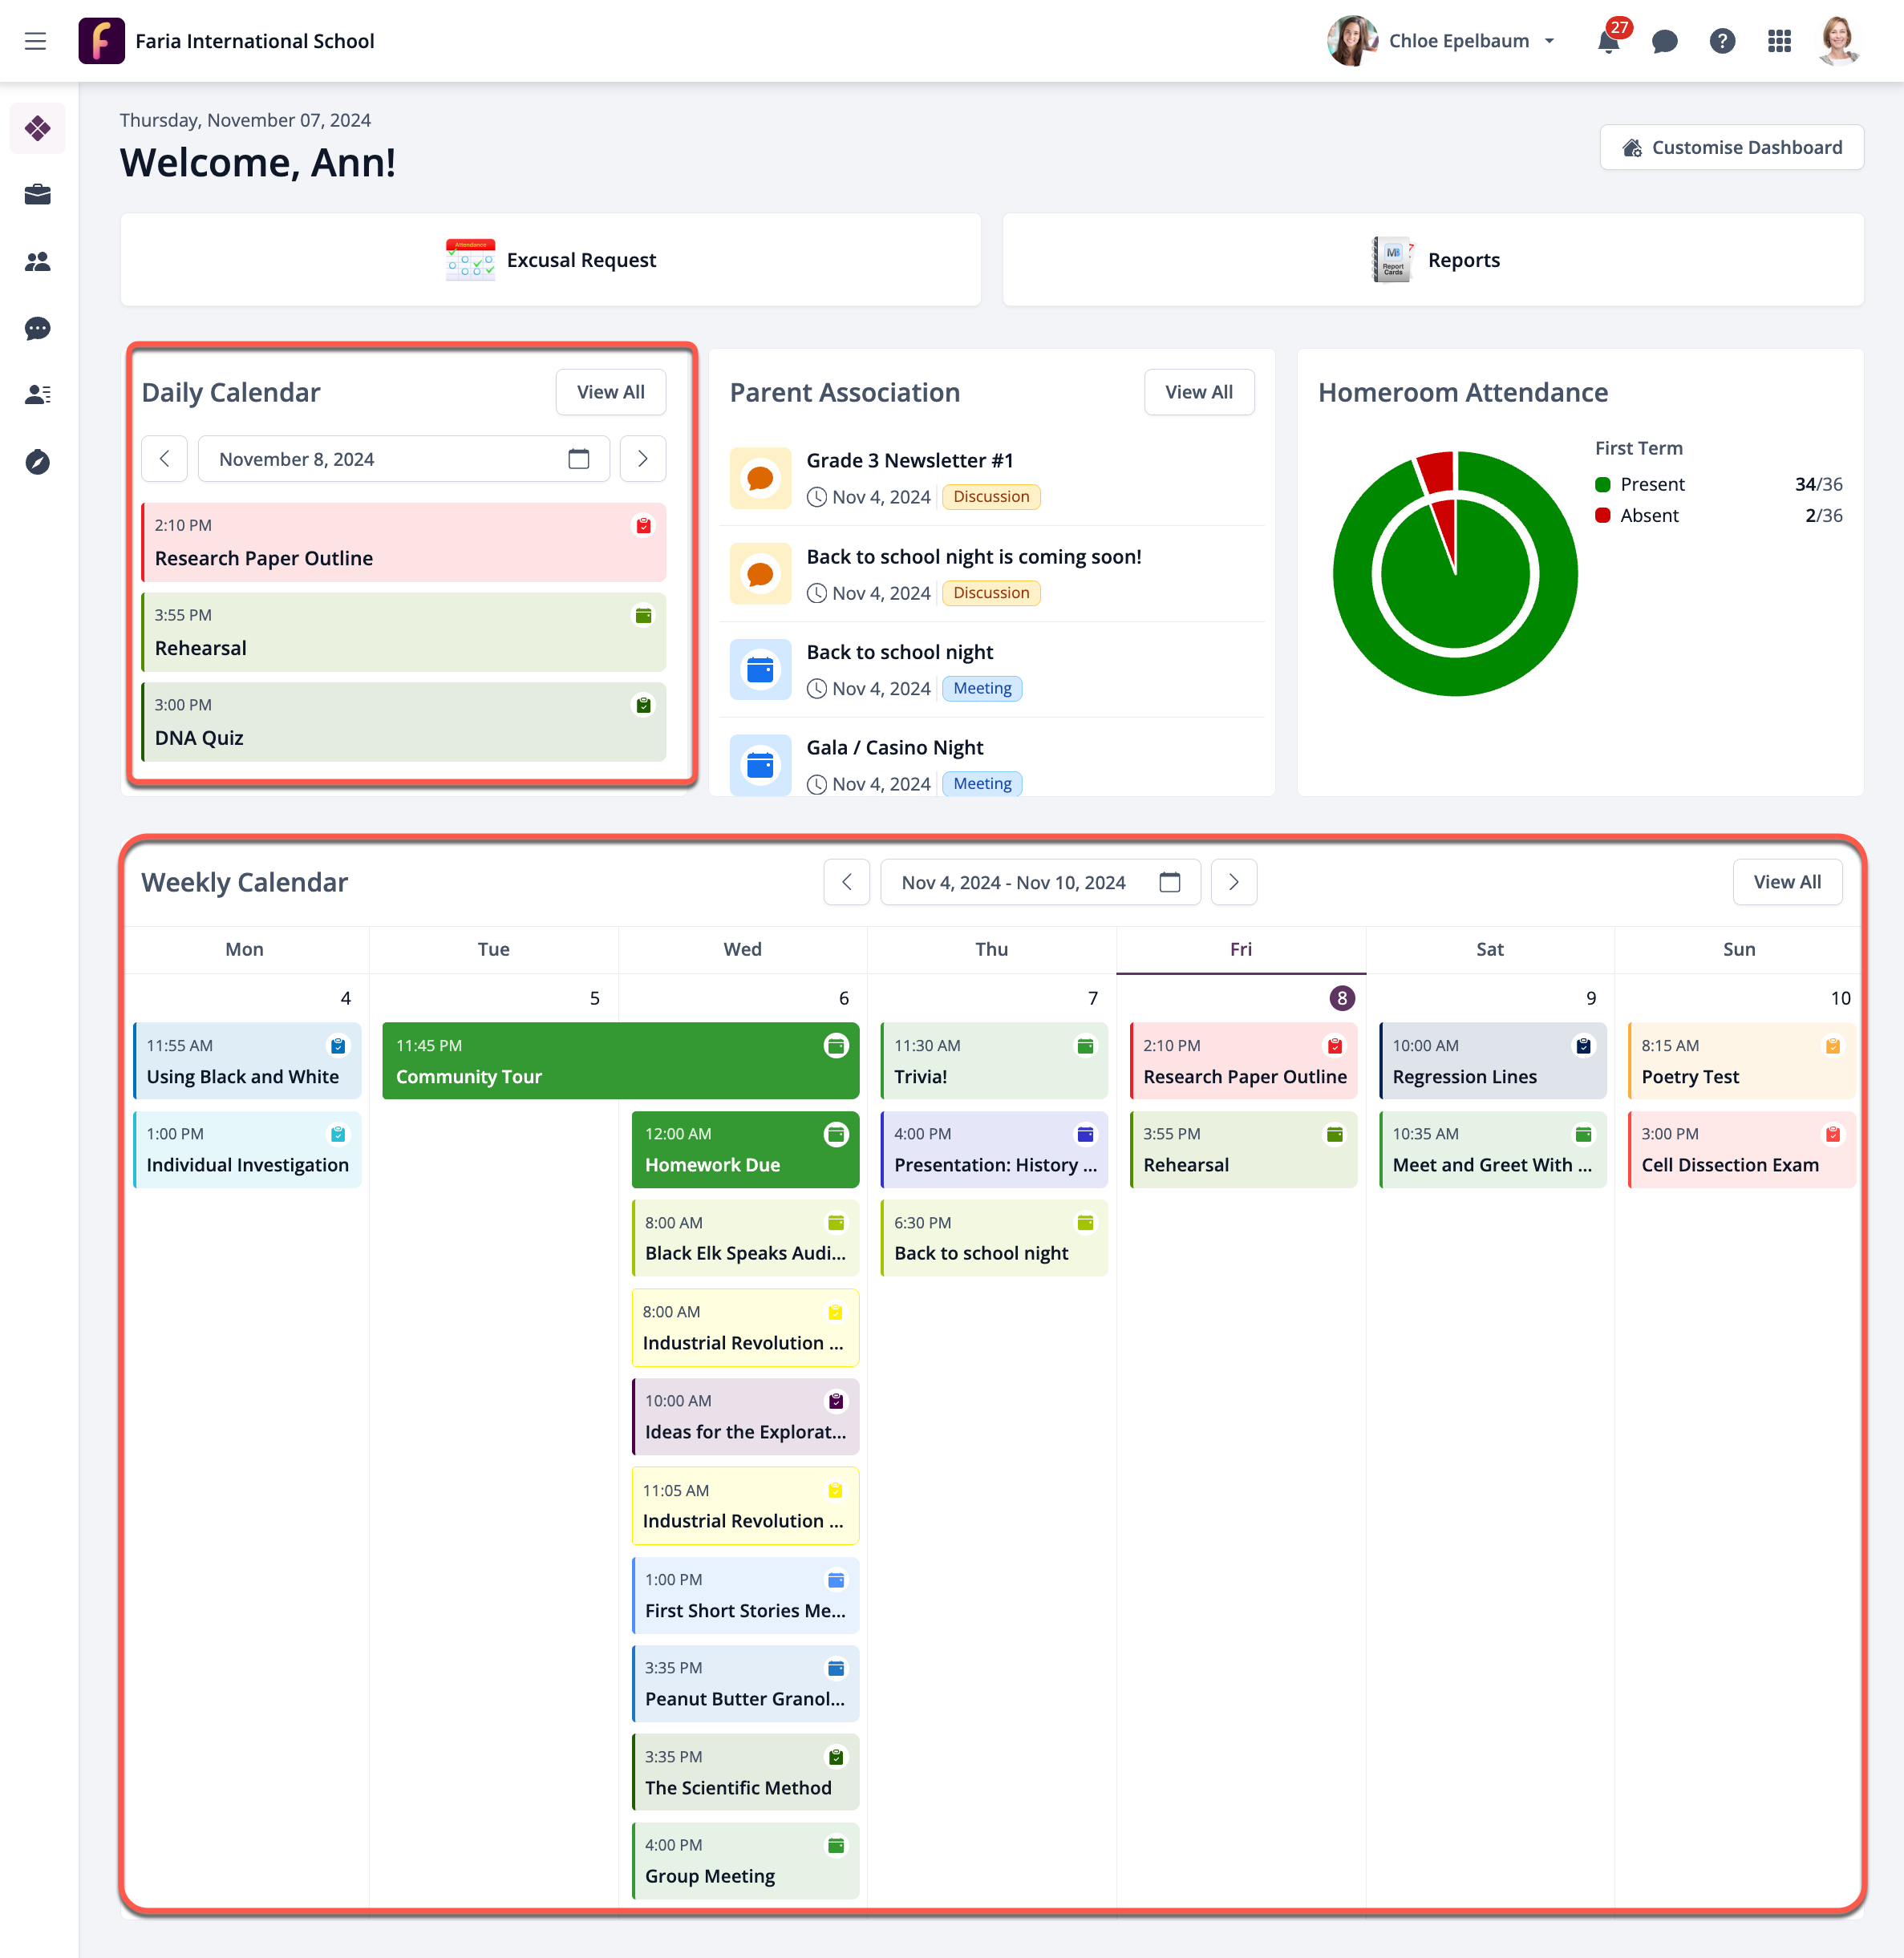Click the notifications bell icon
This screenshot has width=1904, height=1958.
pos(1608,42)
